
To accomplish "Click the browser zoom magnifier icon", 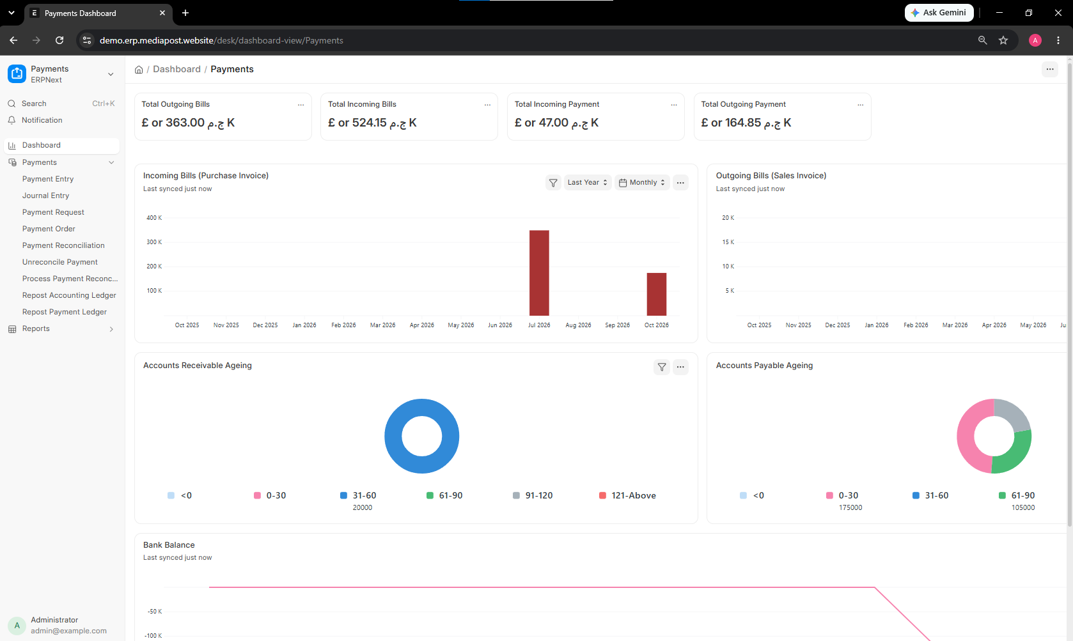I will (x=983, y=40).
